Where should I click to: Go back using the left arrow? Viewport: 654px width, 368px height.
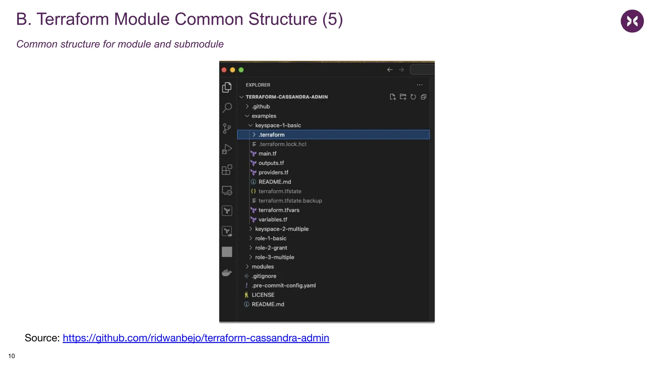click(390, 70)
